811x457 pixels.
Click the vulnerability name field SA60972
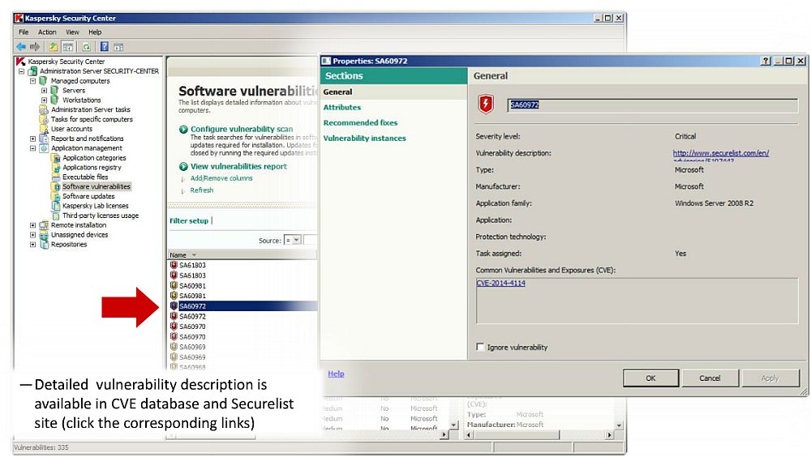pos(652,105)
